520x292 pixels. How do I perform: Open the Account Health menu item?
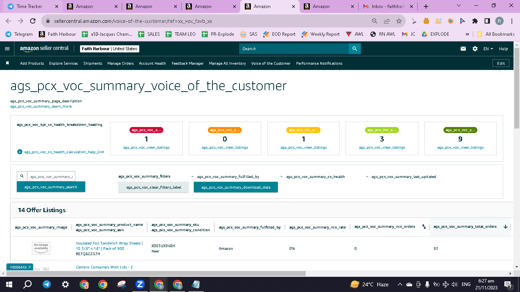[x=152, y=63]
